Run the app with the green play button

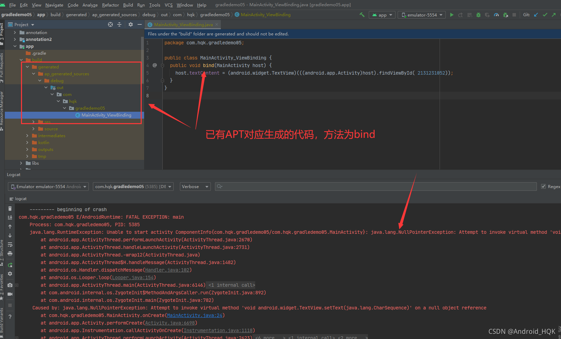[x=452, y=15]
